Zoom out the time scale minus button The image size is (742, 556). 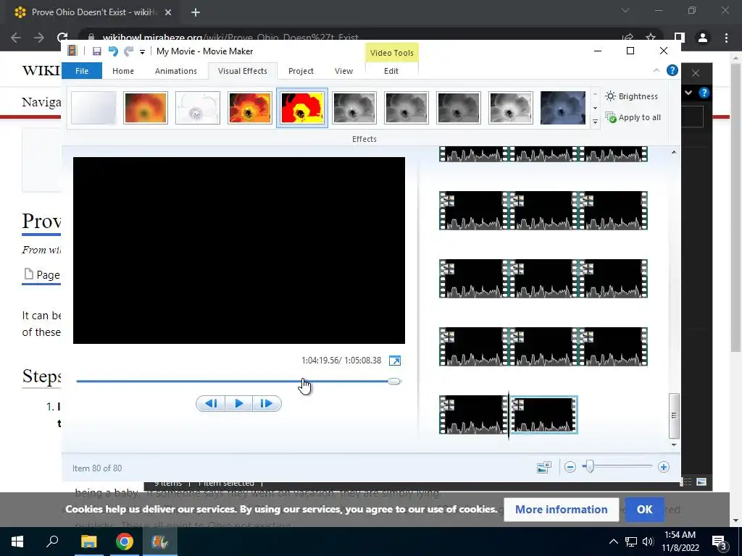[x=570, y=467]
